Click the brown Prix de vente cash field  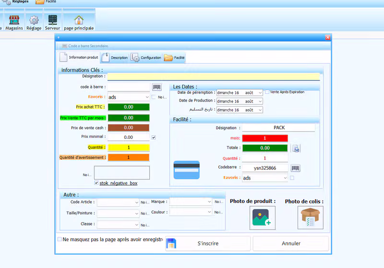129,128
